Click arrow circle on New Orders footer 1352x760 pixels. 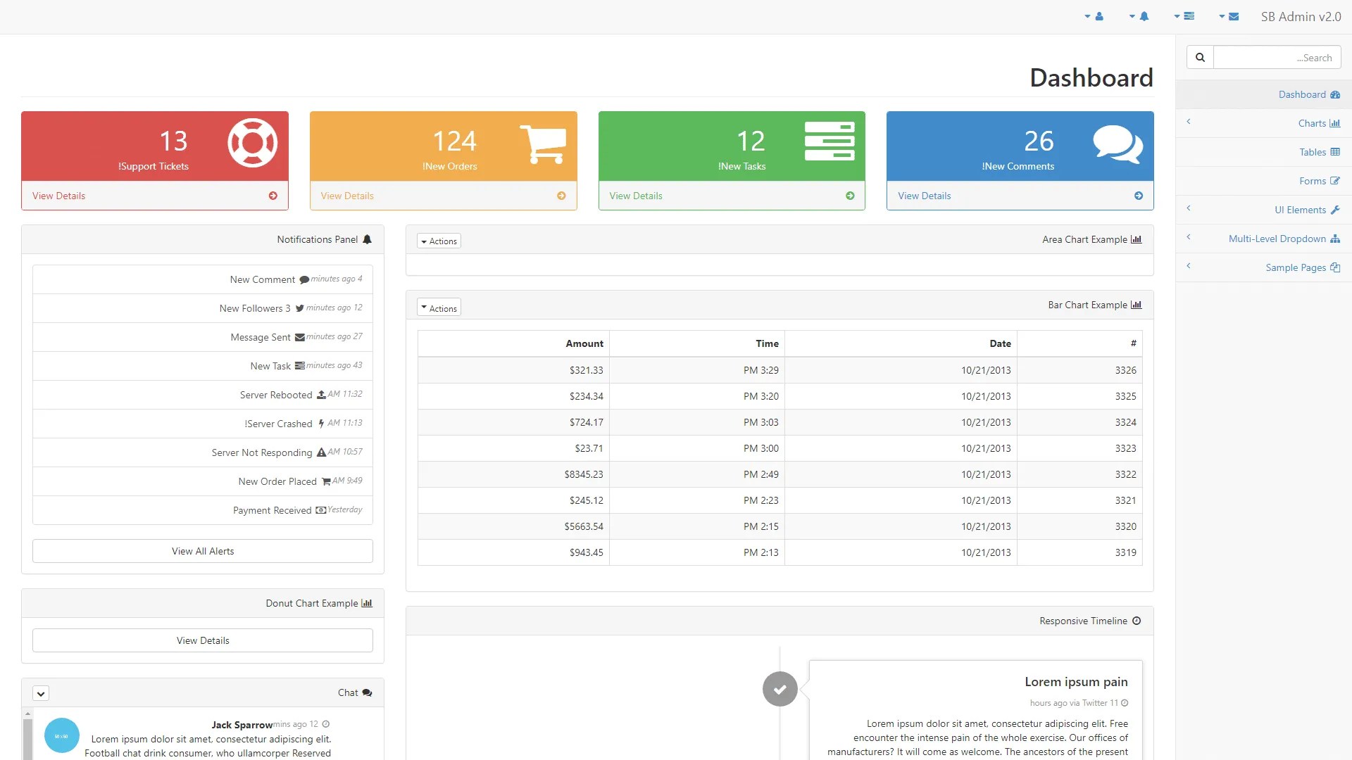pyautogui.click(x=562, y=196)
